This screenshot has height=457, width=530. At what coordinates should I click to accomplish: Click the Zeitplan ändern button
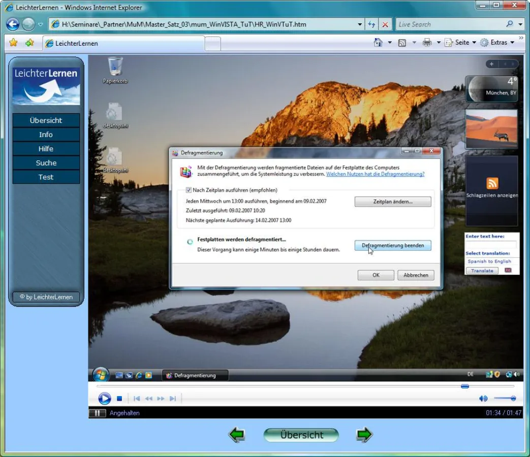[392, 202]
